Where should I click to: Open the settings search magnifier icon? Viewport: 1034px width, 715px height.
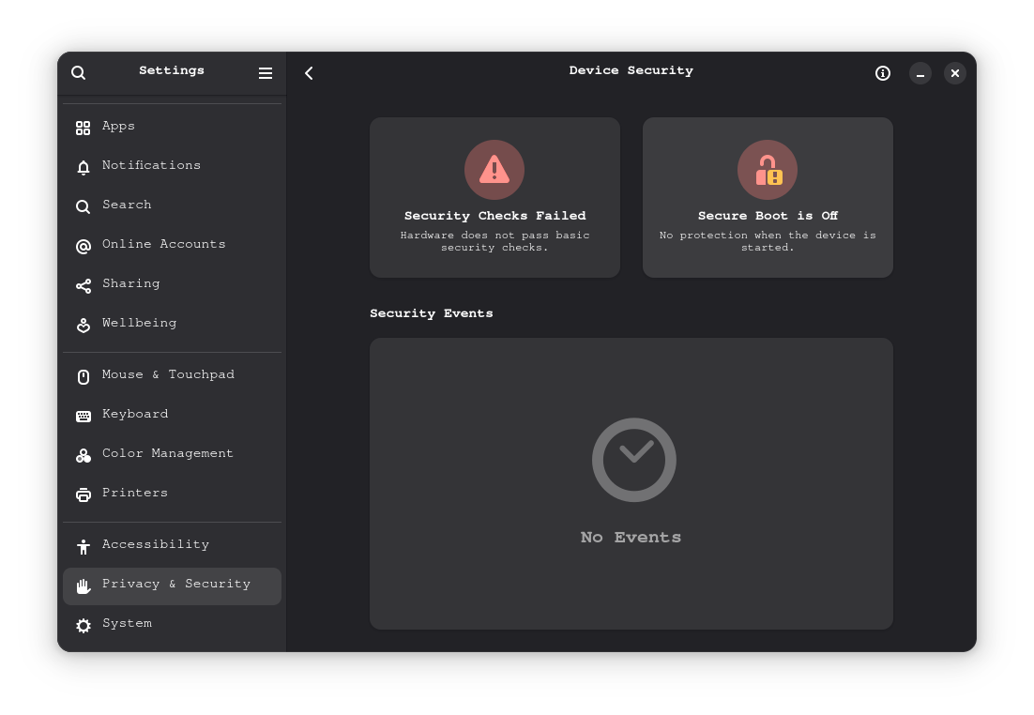click(79, 72)
